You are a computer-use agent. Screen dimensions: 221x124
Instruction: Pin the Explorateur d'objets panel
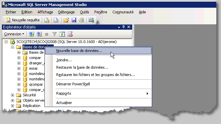coord(124,27)
